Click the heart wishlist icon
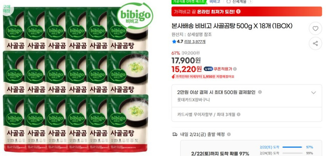Image resolution: width=327 pixels, height=156 pixels. click(x=315, y=28)
